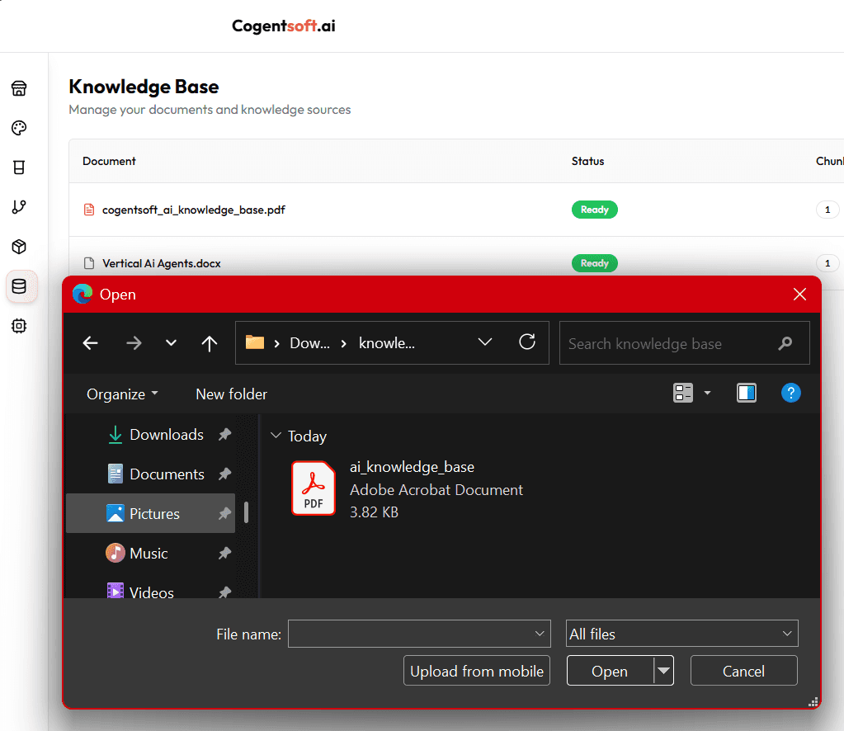Viewport: 844px width, 731px height.
Task: Expand the Open button split arrow
Action: 663,671
